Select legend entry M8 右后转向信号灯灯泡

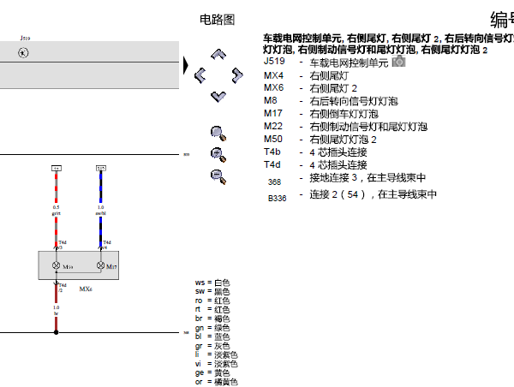coord(331,101)
